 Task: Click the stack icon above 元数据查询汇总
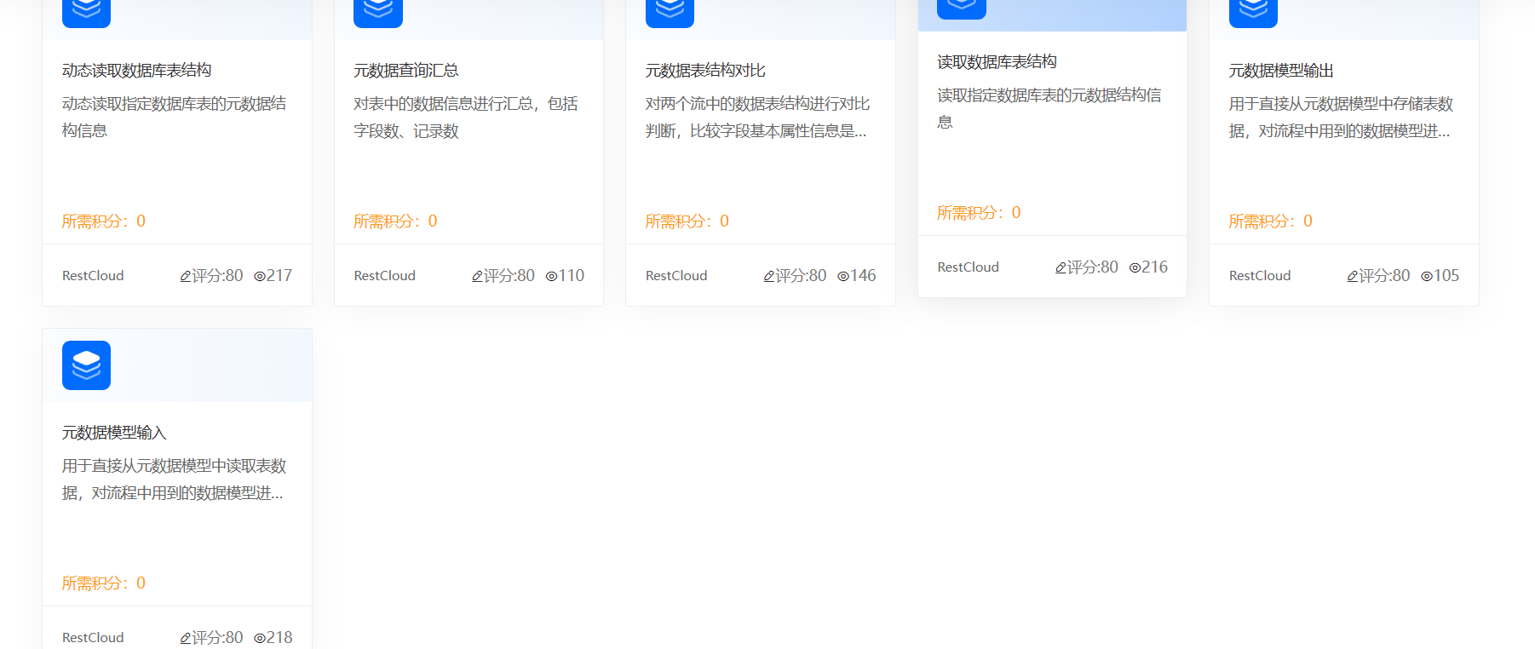(x=378, y=14)
